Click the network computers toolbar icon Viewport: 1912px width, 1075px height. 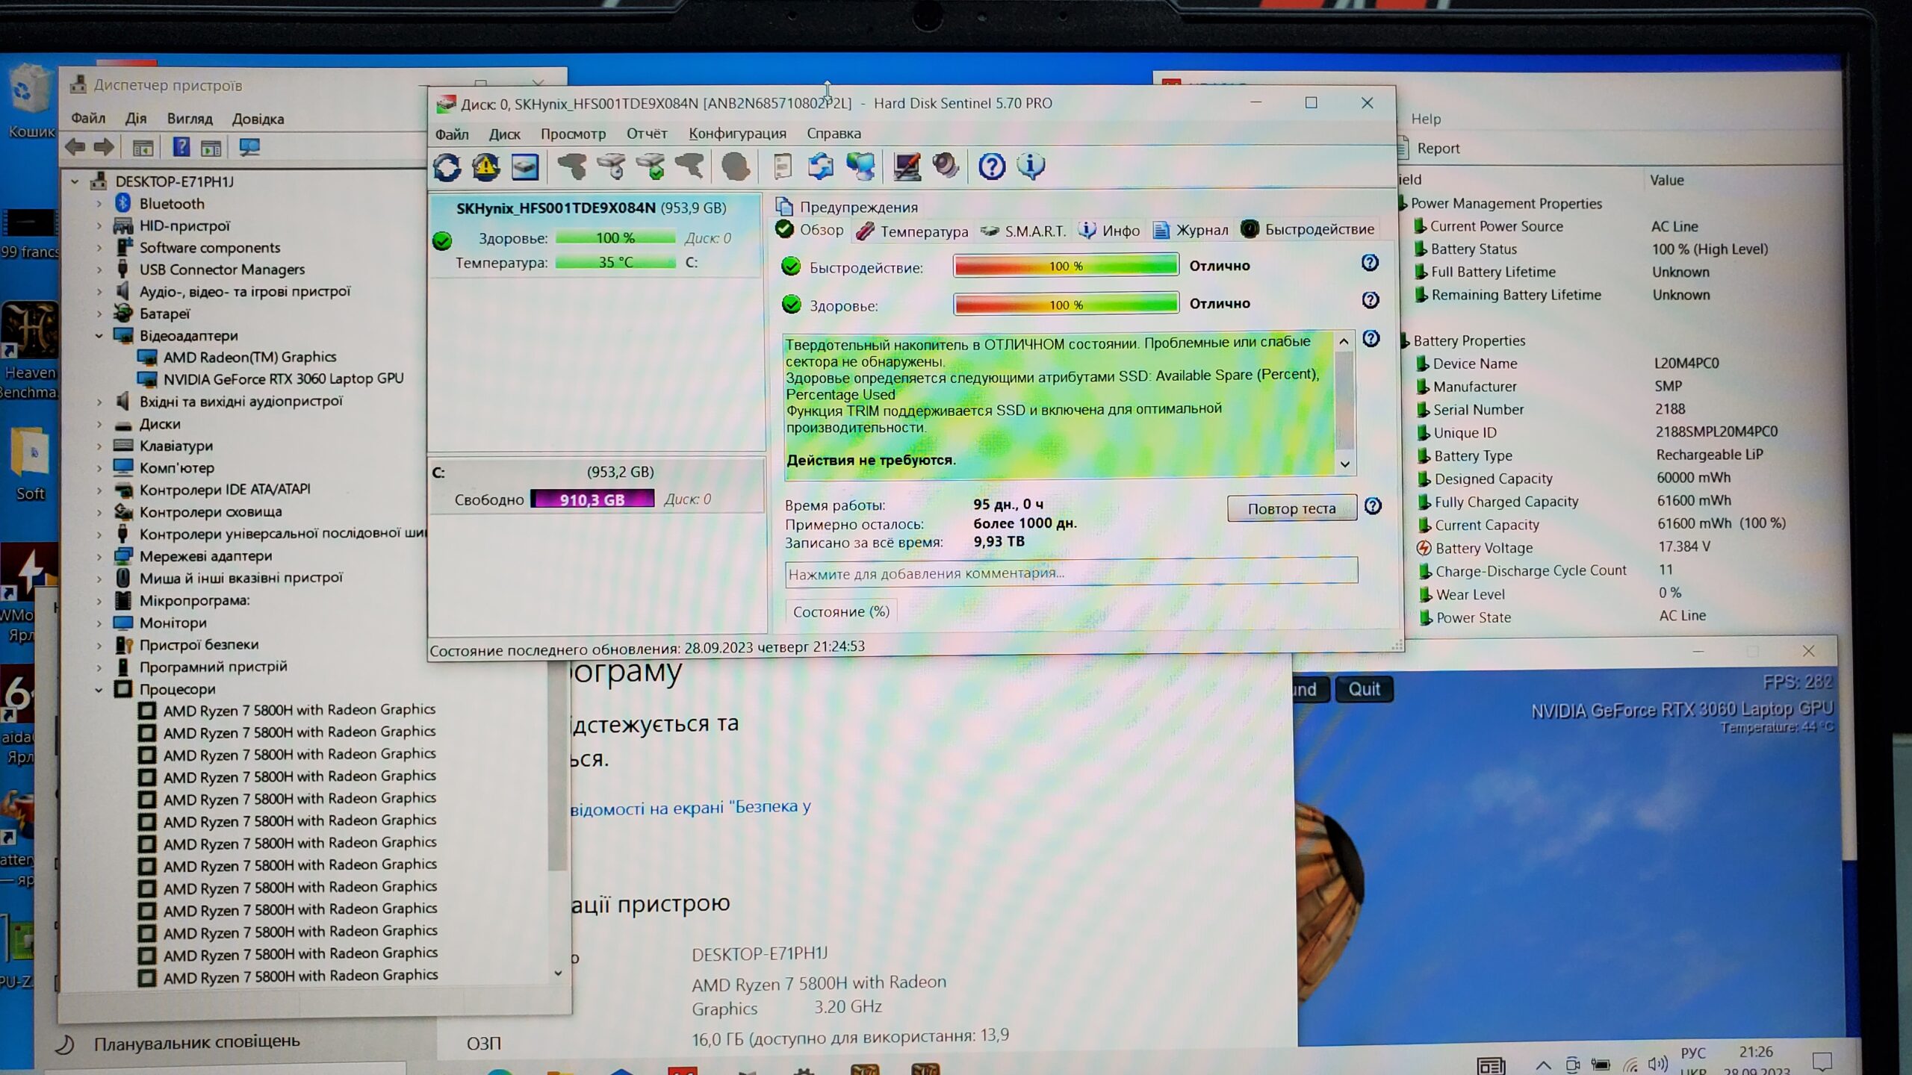click(x=860, y=166)
